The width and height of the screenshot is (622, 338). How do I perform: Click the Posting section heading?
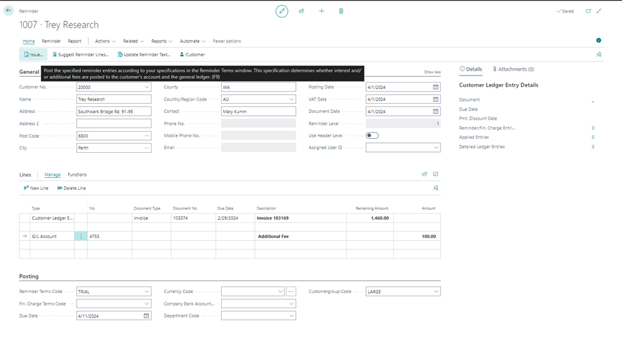(x=29, y=276)
